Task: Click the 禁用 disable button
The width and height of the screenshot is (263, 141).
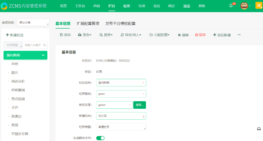Action: 200,35
